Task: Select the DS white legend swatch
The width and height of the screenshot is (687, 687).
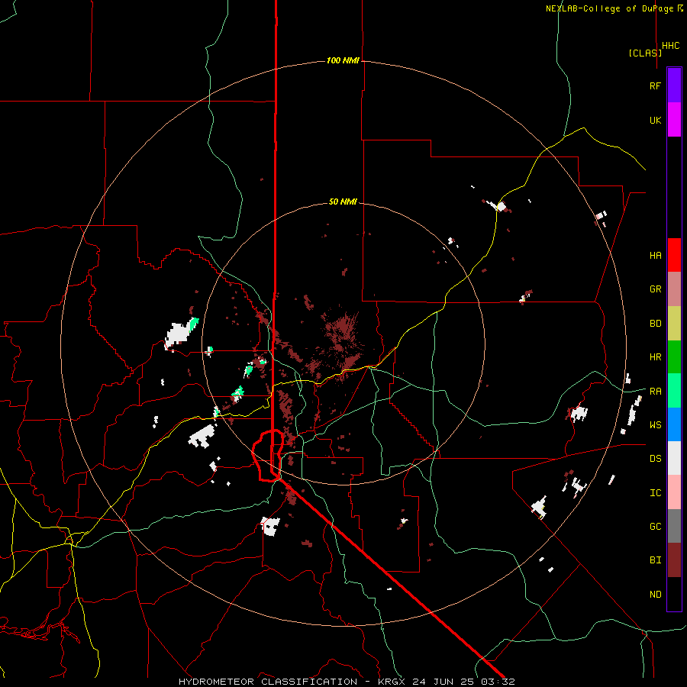Action: [674, 458]
